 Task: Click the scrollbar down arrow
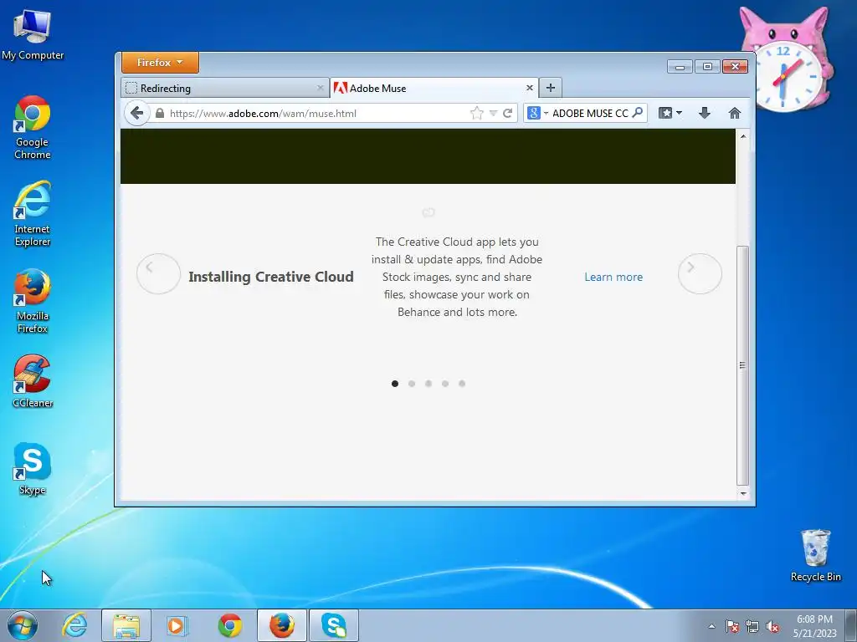pos(743,493)
